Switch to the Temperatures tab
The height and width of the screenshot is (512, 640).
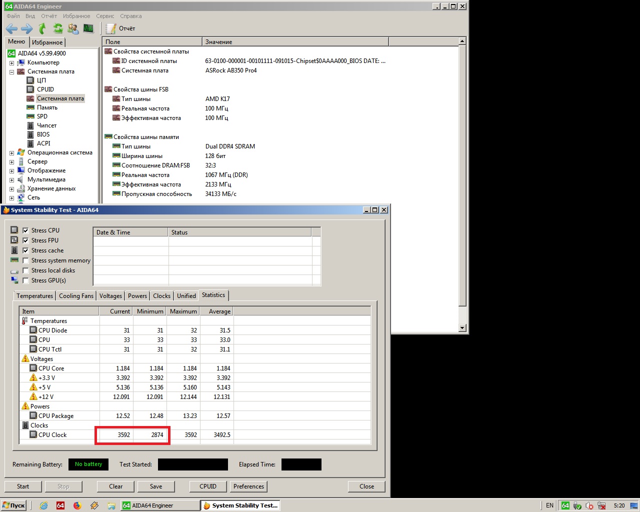click(34, 296)
